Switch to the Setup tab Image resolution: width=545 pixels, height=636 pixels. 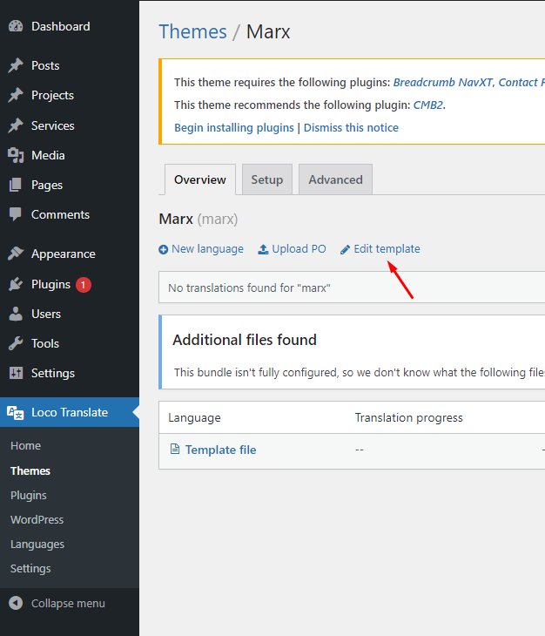point(267,179)
